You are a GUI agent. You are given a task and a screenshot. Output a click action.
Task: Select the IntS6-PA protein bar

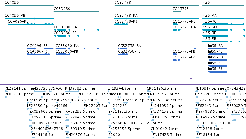218,49
